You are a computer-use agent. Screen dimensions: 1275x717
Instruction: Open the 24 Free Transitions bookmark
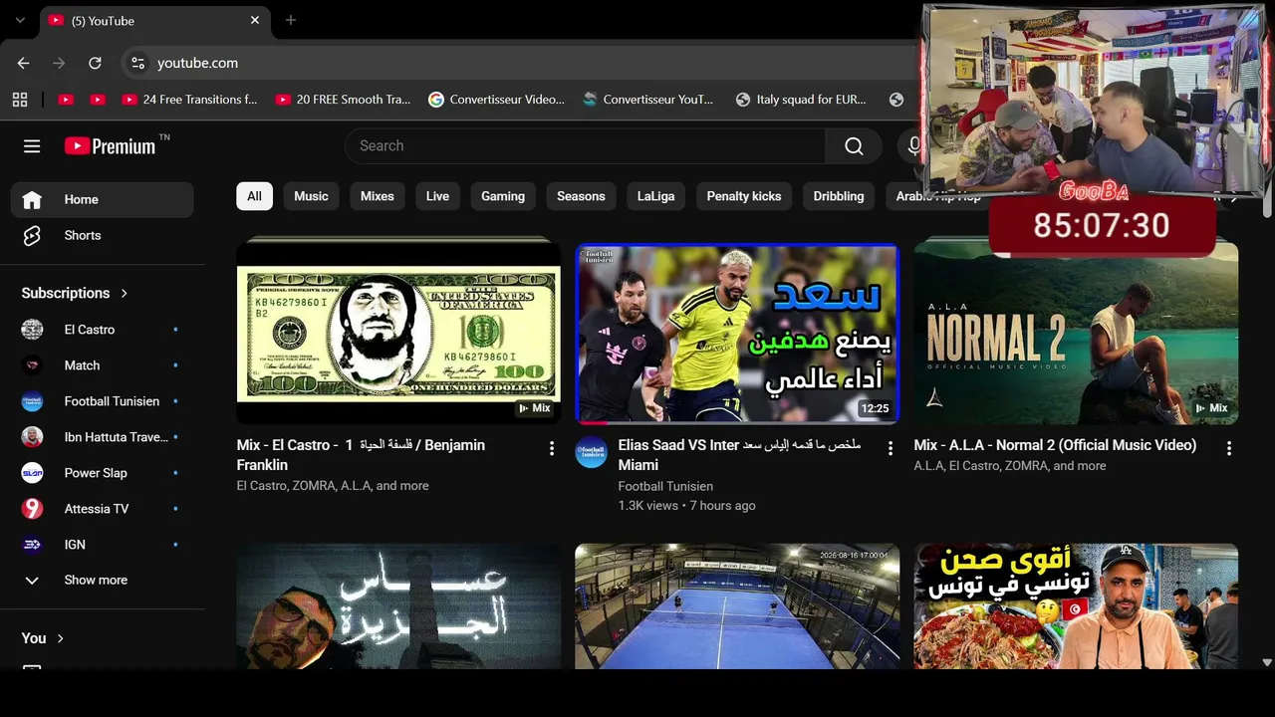189,100
